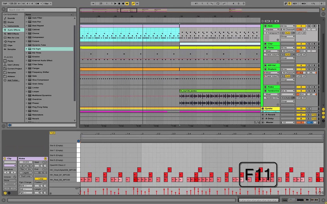Toggle the Mixer M show button
Viewport: 327px width, 204px height.
(324, 117)
